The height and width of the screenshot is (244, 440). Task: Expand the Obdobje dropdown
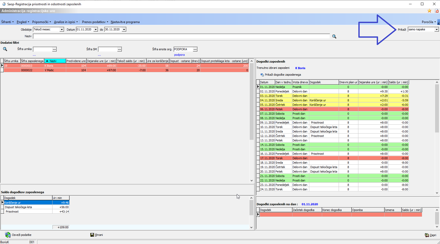(62, 30)
